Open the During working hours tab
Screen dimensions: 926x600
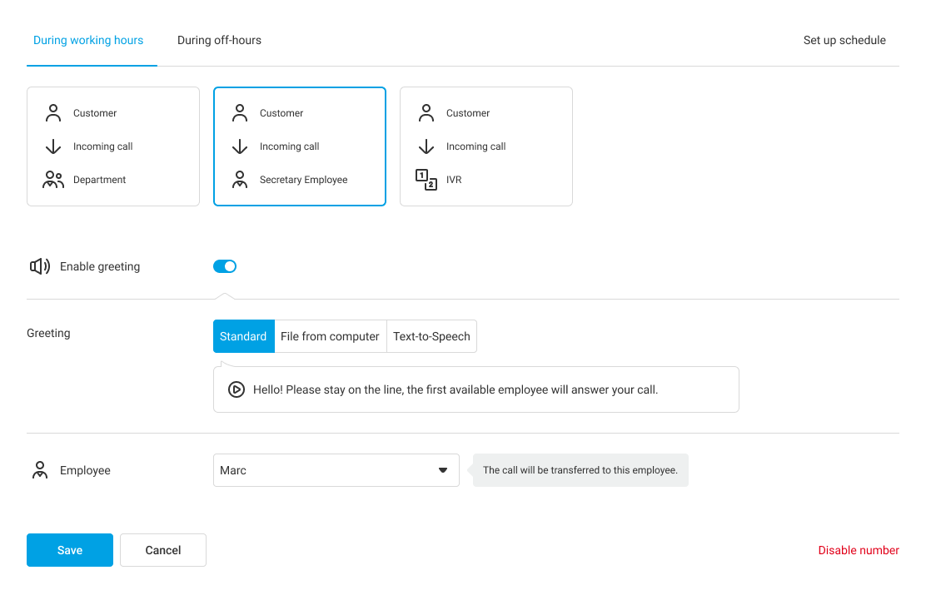88,40
